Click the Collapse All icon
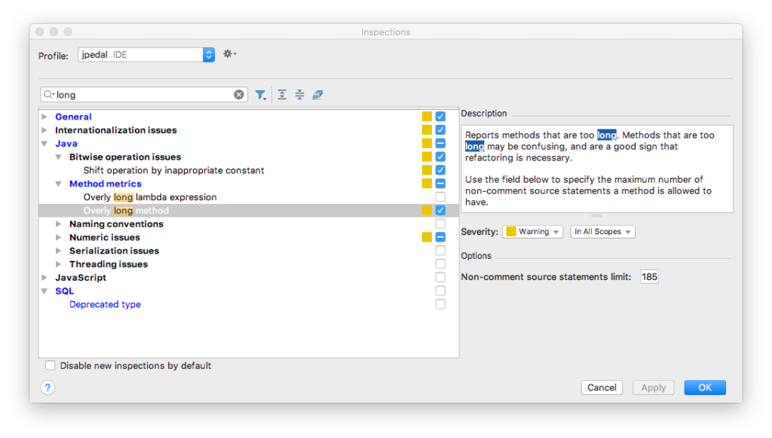This screenshot has width=772, height=438. (299, 95)
